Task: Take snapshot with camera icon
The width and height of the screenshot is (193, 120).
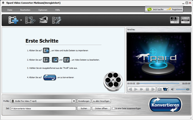Action: click(160, 89)
